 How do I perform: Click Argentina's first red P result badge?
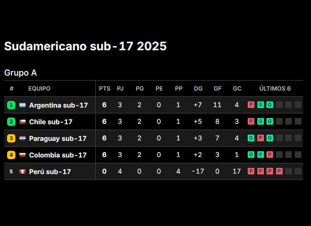coord(251,105)
